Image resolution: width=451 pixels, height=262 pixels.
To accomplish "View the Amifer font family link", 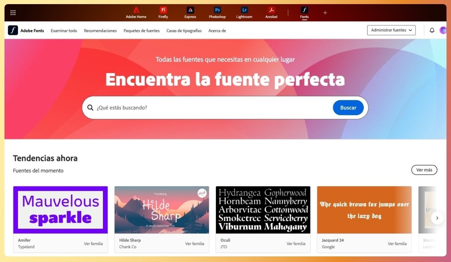I will point(93,244).
